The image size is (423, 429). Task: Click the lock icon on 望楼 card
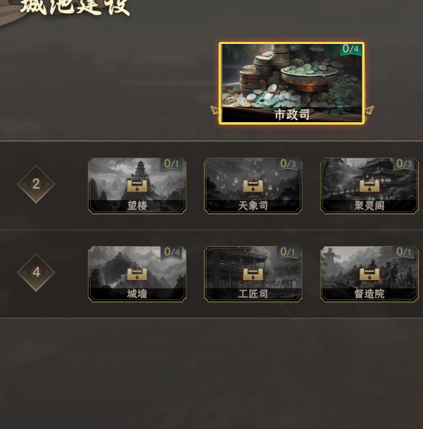click(x=137, y=186)
